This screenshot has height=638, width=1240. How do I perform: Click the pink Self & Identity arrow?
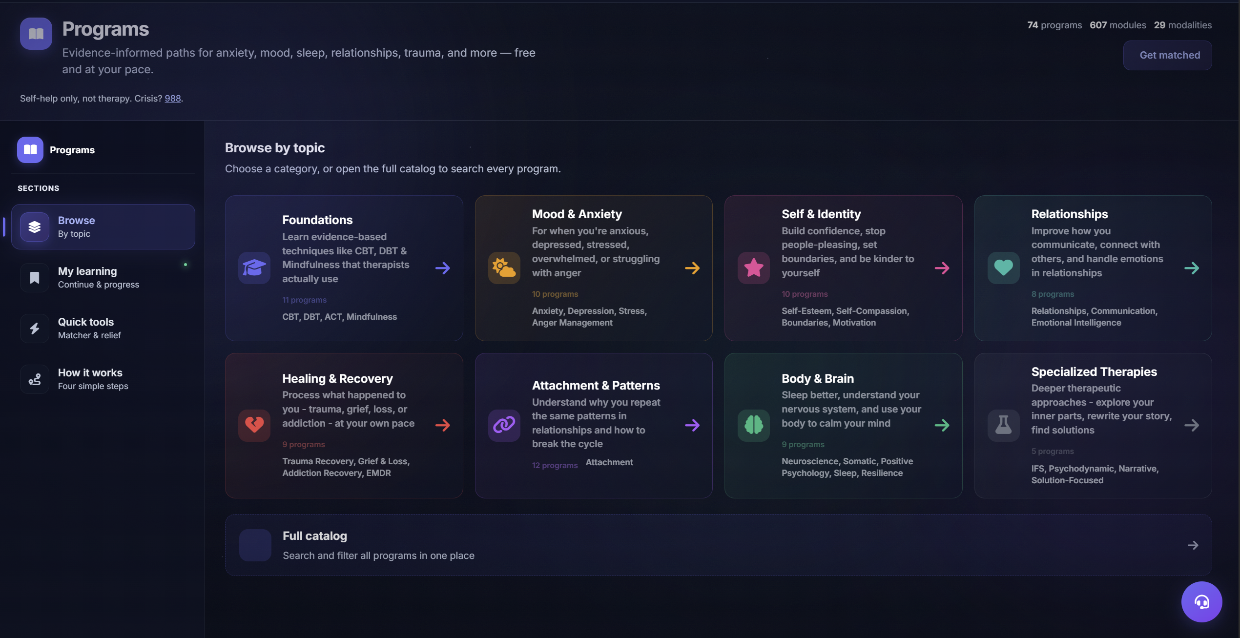(x=942, y=268)
